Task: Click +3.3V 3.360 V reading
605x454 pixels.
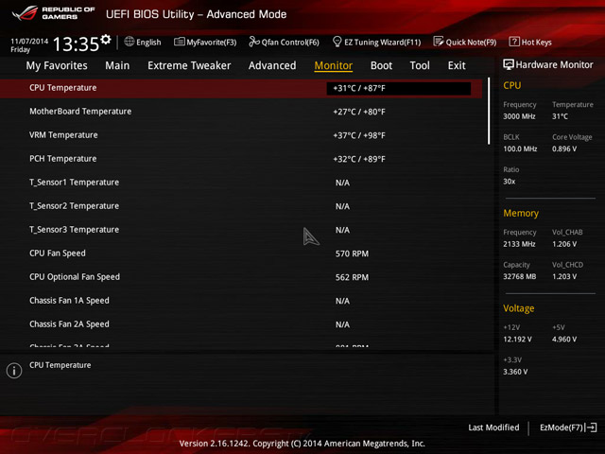Action: [515, 372]
